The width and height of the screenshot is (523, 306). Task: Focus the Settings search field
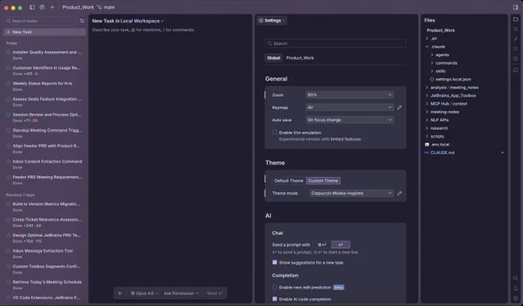(x=335, y=43)
